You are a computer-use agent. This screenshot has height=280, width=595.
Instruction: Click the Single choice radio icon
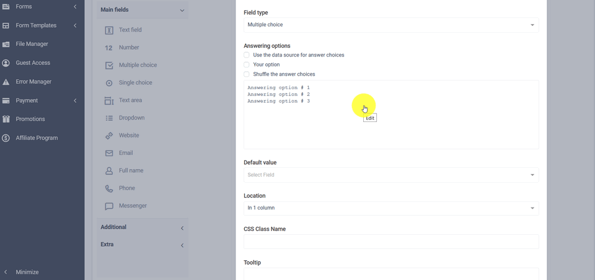click(109, 83)
